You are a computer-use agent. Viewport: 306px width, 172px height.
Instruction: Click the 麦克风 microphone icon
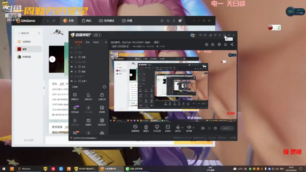click(178, 128)
